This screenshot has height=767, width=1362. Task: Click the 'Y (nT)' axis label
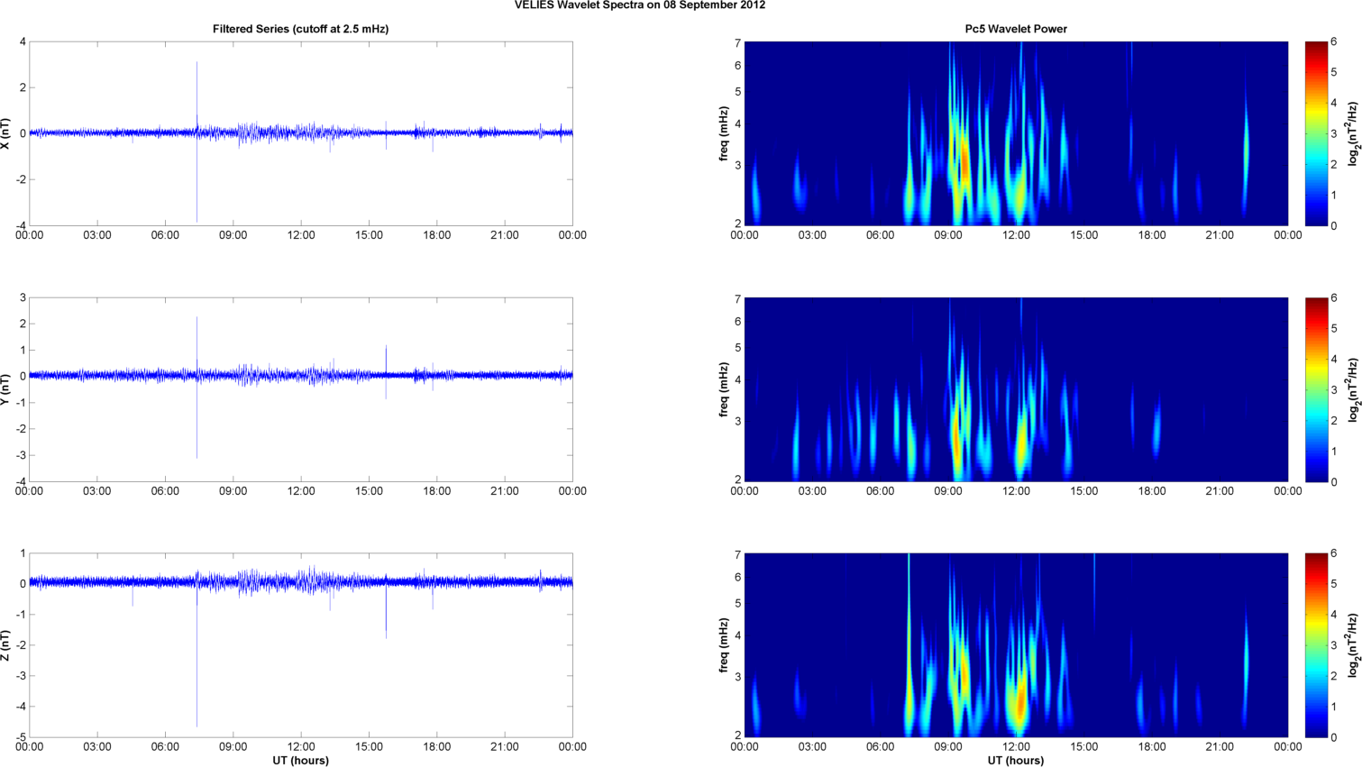pyautogui.click(x=6, y=389)
